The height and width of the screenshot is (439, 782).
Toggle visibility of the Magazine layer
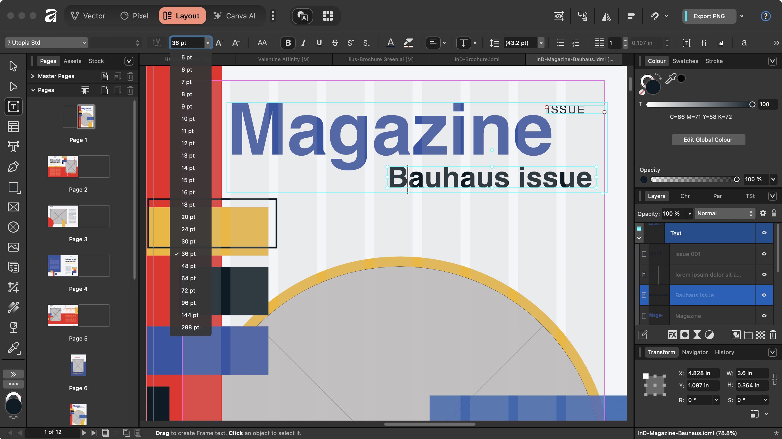click(764, 316)
